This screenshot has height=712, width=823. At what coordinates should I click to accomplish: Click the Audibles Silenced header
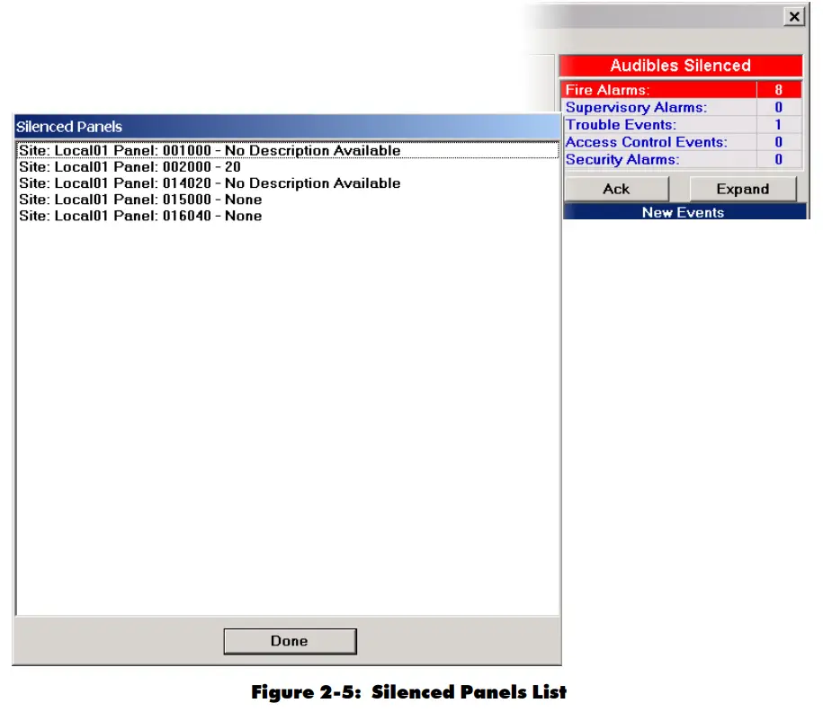pyautogui.click(x=682, y=65)
